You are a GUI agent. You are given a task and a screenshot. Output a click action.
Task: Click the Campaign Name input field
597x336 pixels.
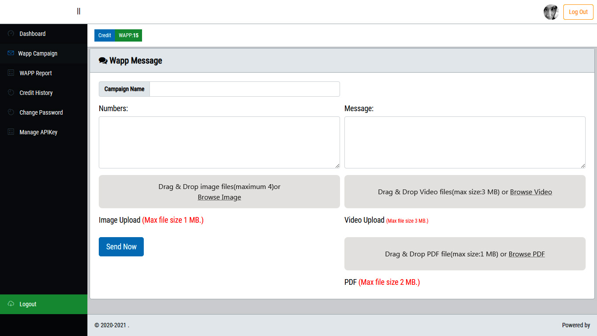click(245, 89)
